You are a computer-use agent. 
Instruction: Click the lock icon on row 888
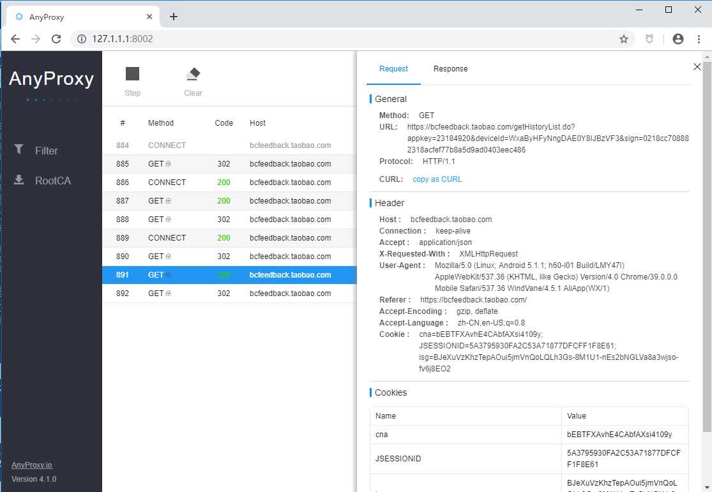168,220
